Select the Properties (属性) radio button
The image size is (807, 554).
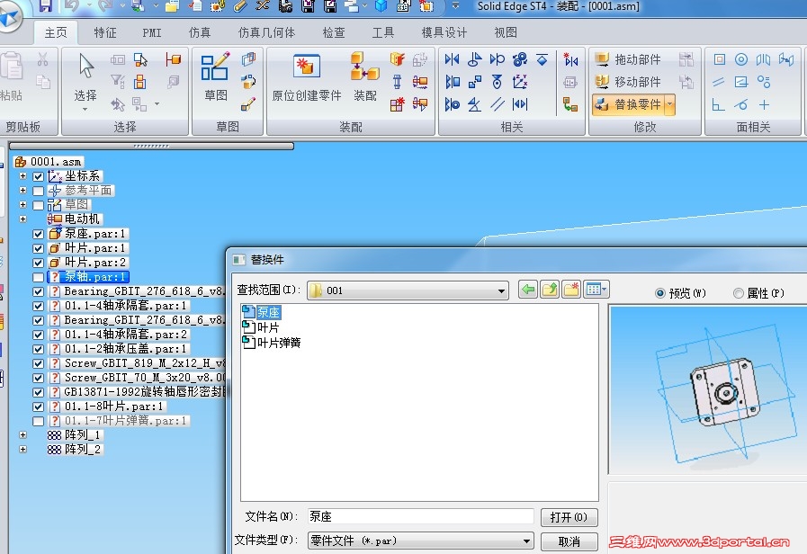coord(739,293)
